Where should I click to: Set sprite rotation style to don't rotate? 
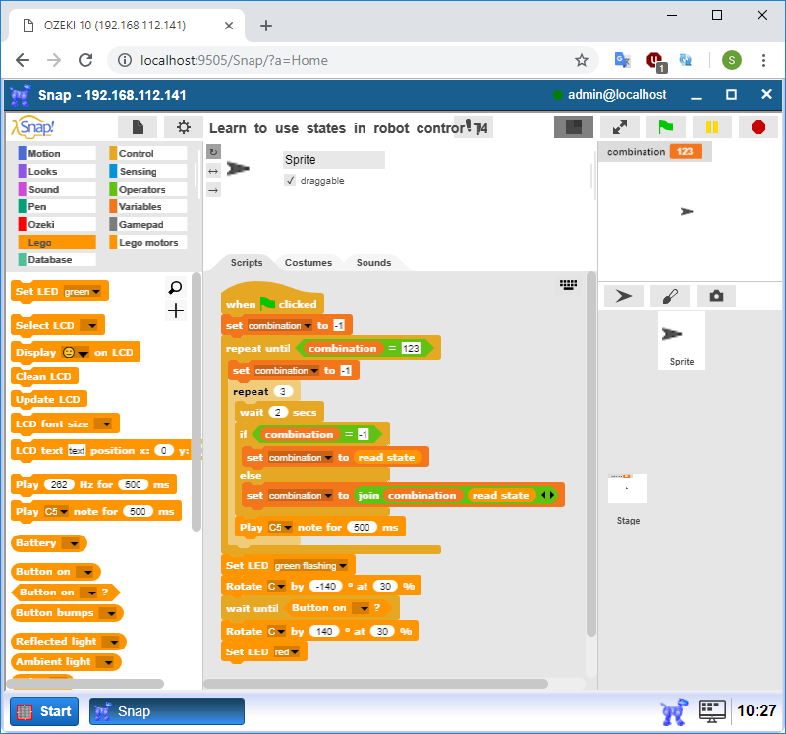(x=213, y=190)
